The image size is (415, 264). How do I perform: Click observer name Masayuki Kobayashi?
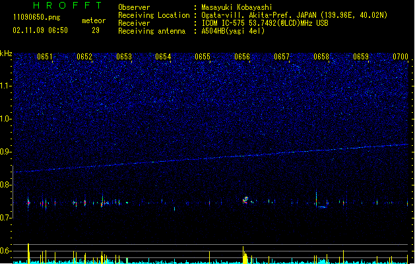[x=236, y=7]
